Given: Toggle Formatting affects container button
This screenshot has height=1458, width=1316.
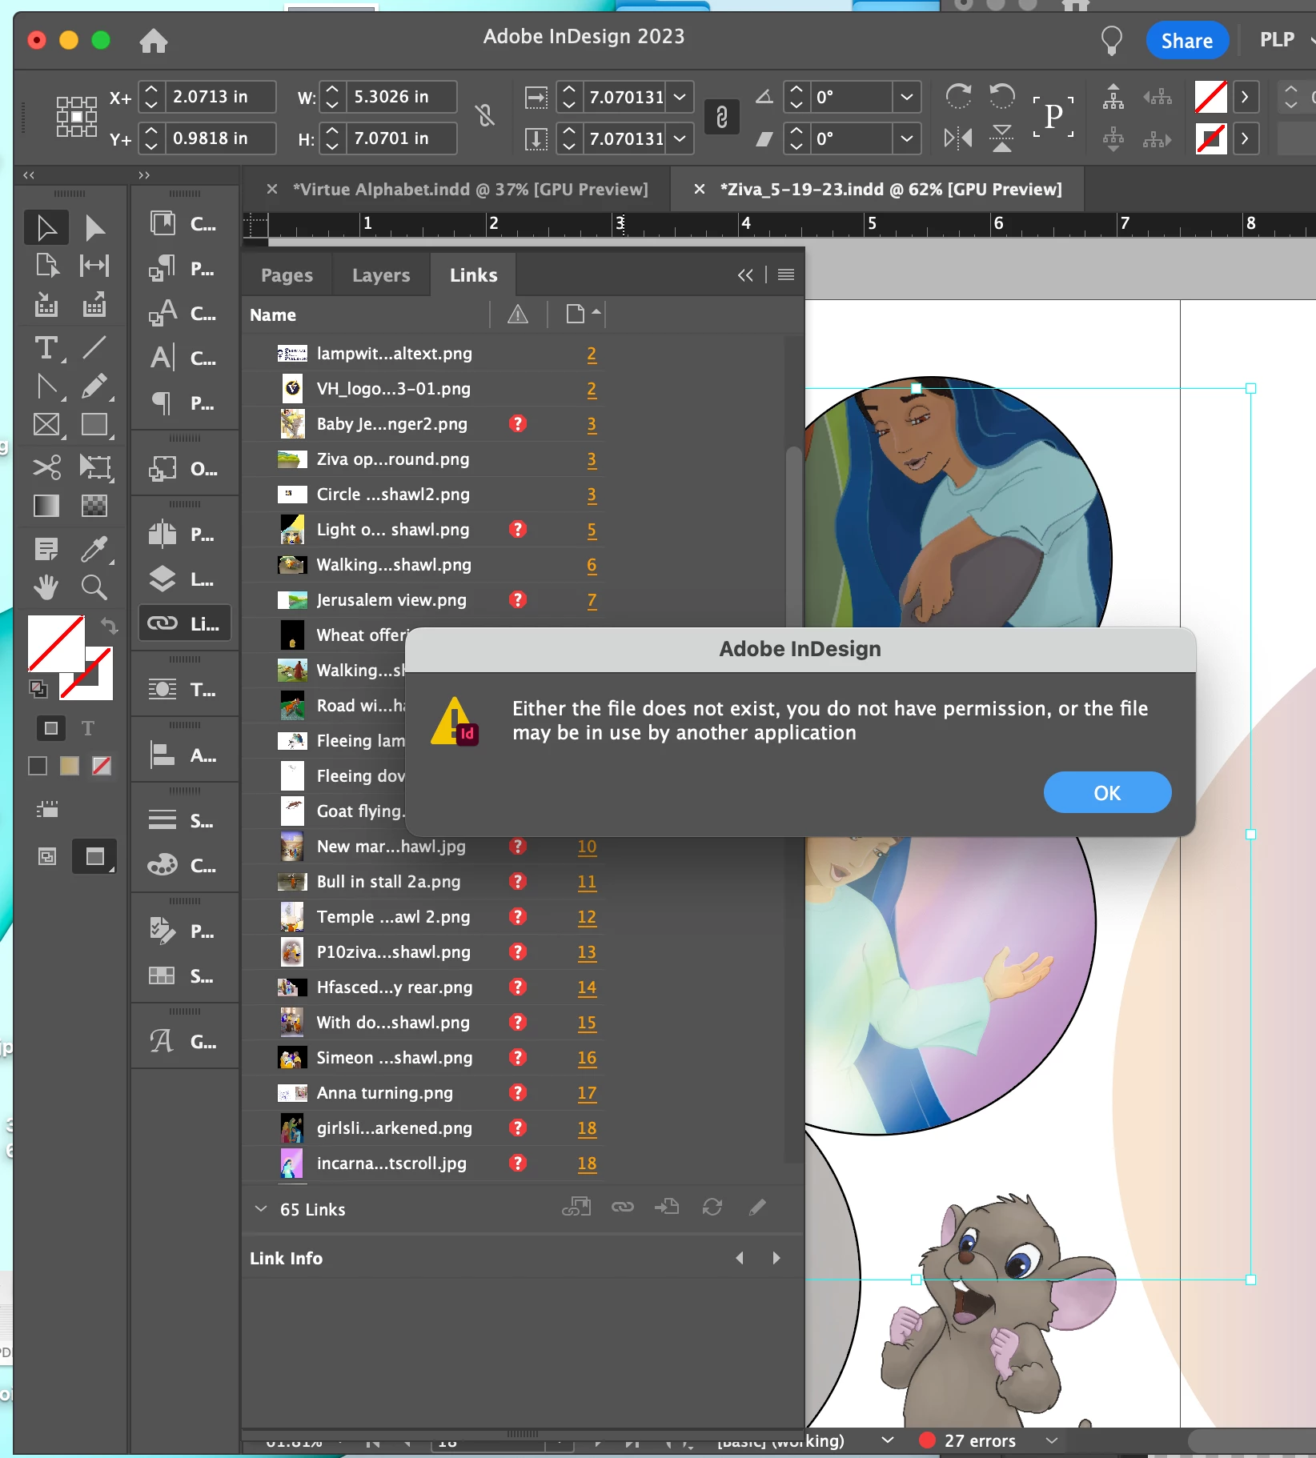Looking at the screenshot, I should click(x=50, y=728).
